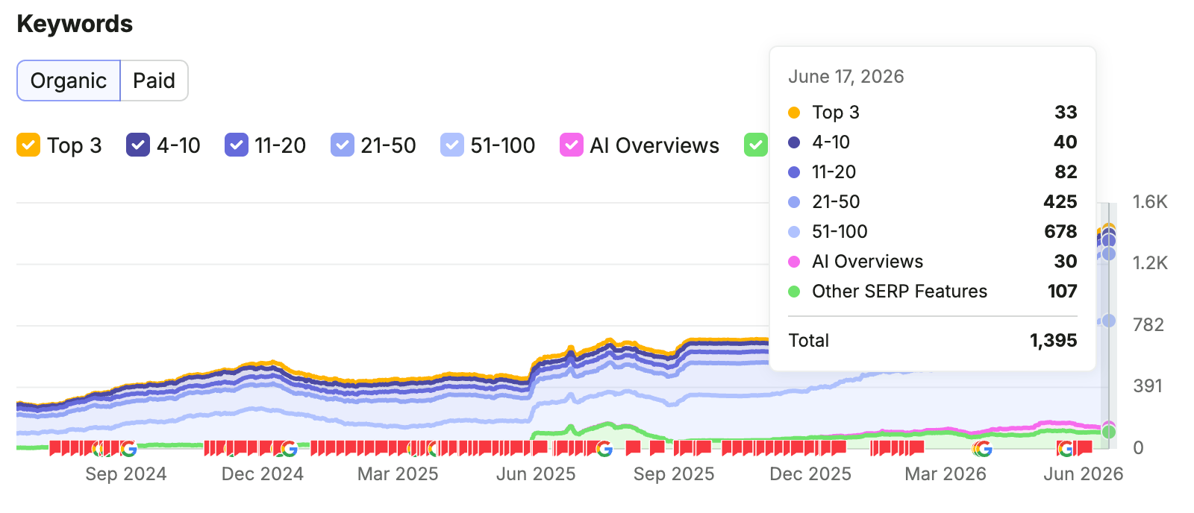Click the Jun 2025 axis label
Viewport: 1194px width, 513px height.
(536, 474)
